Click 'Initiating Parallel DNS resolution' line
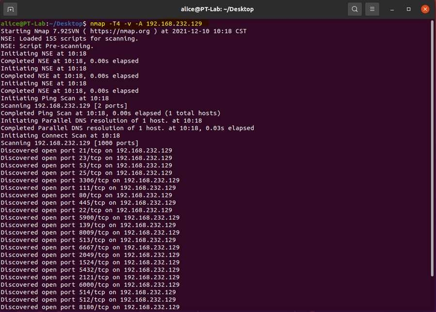 [x=101, y=120]
